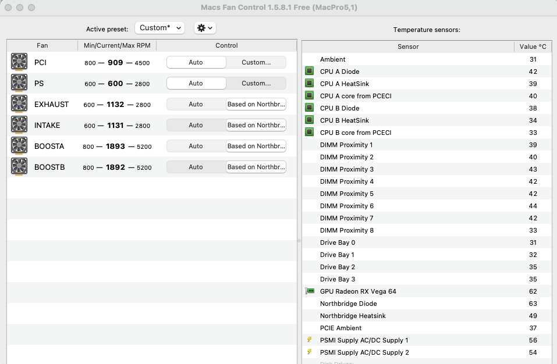
Task: Click the PS fan icon
Action: [x=19, y=83]
